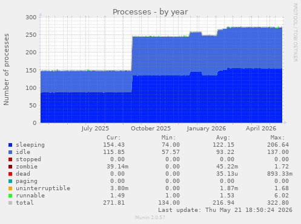
Task: Click the paging legend color swatch
Action: (x=10, y=181)
